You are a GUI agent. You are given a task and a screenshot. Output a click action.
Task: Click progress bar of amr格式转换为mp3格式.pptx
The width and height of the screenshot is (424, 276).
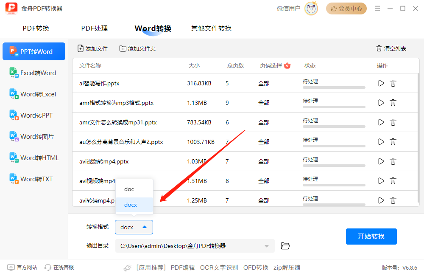(x=334, y=107)
